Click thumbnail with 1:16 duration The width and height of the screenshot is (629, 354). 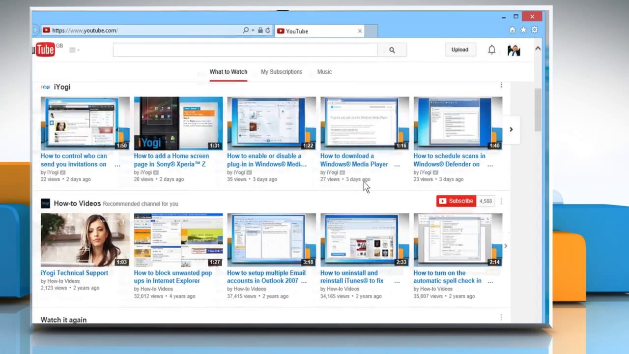tap(365, 123)
